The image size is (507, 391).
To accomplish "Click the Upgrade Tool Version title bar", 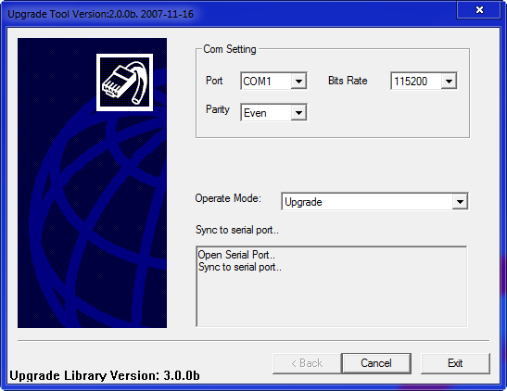I will [100, 14].
